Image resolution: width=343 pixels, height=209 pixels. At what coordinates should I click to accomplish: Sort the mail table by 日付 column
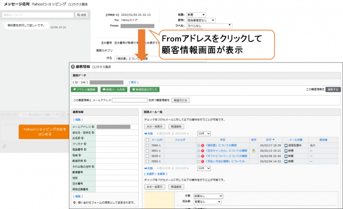[270, 140]
